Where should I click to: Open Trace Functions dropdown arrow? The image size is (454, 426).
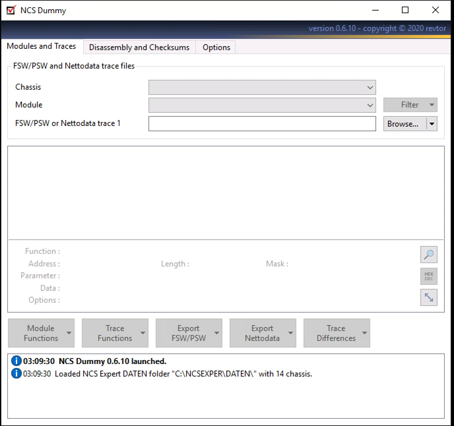143,333
